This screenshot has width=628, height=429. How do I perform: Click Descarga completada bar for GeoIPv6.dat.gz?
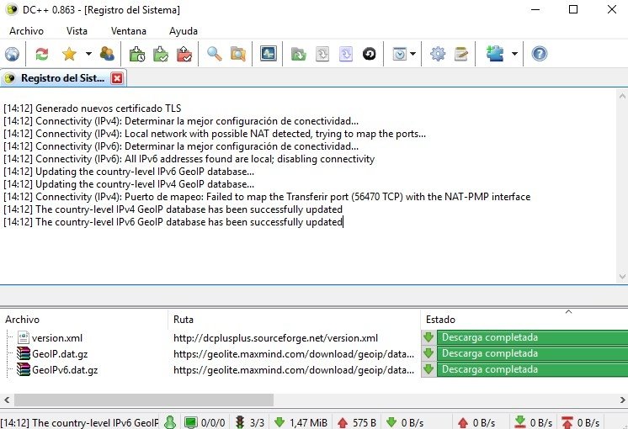pyautogui.click(x=532, y=369)
